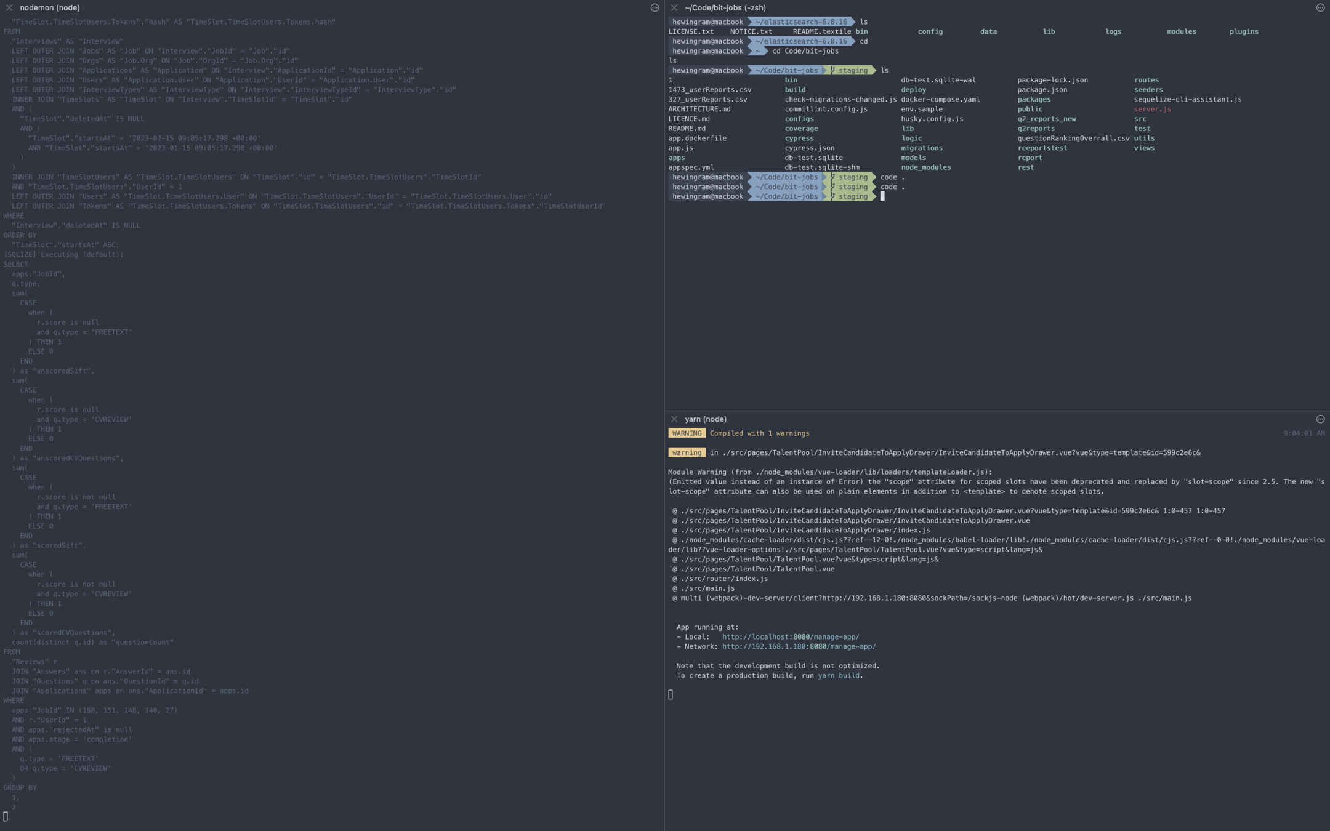Select the yarn (node) pane title

pyautogui.click(x=705, y=419)
